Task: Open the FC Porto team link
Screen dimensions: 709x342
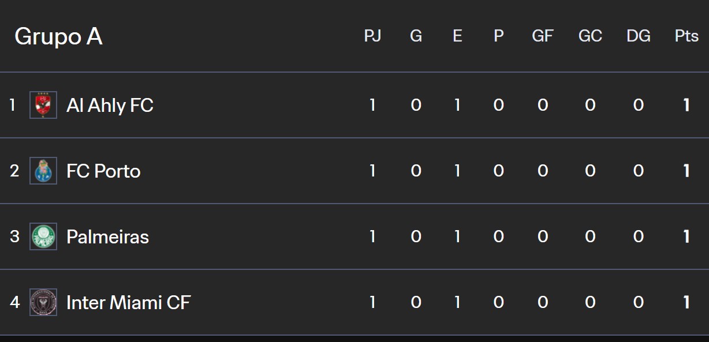Action: coord(103,171)
